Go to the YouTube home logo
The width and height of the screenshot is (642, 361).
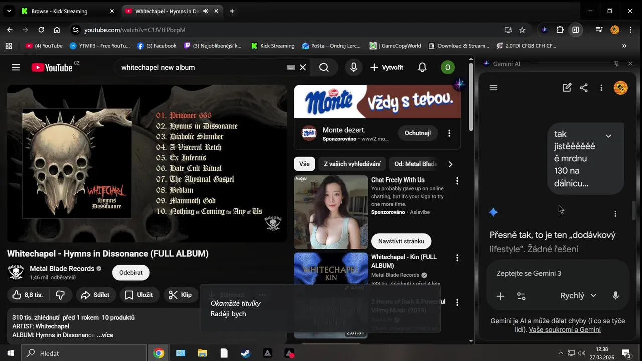(52, 67)
